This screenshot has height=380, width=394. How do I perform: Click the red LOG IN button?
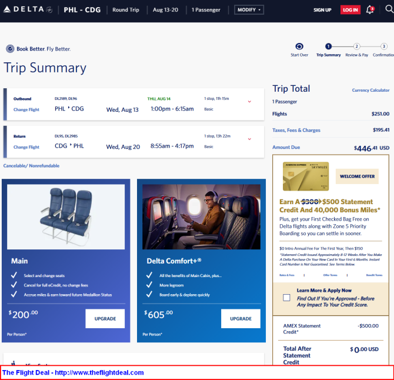pos(350,10)
